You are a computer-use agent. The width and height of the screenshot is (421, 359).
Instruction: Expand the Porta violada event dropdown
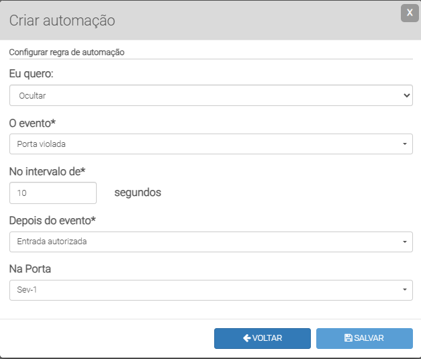coord(201,144)
